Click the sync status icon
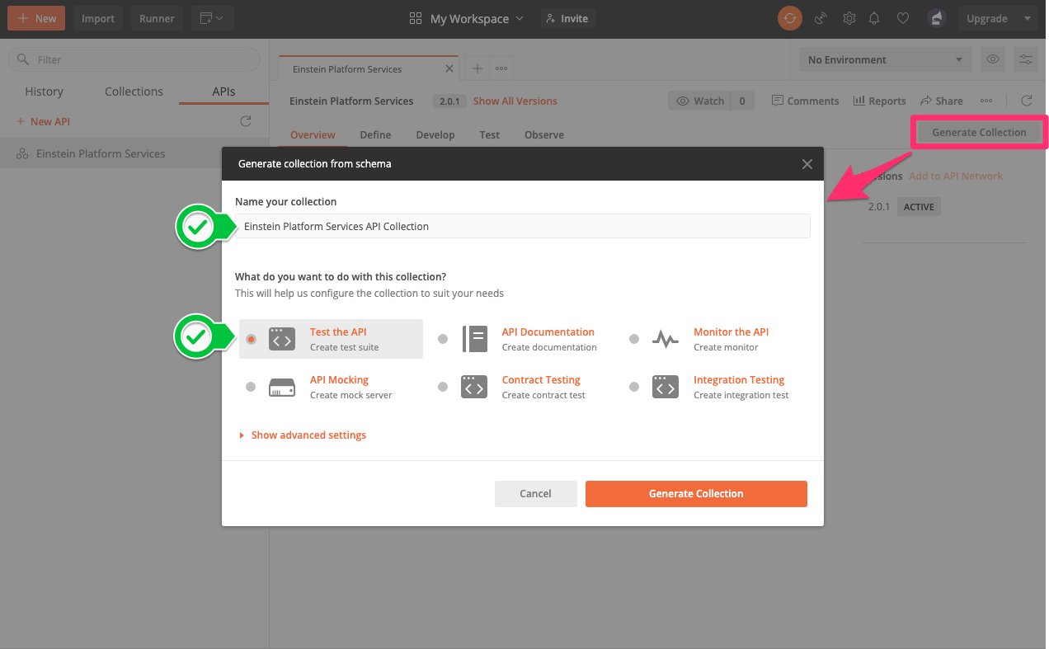The width and height of the screenshot is (1049, 649). tap(790, 18)
